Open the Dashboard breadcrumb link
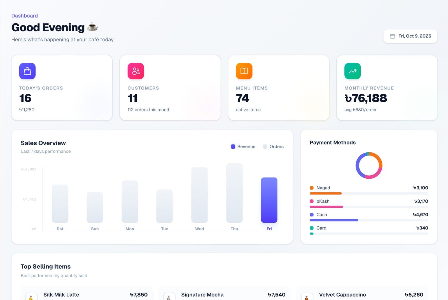Screen dimensions: 448x300 pos(24,16)
